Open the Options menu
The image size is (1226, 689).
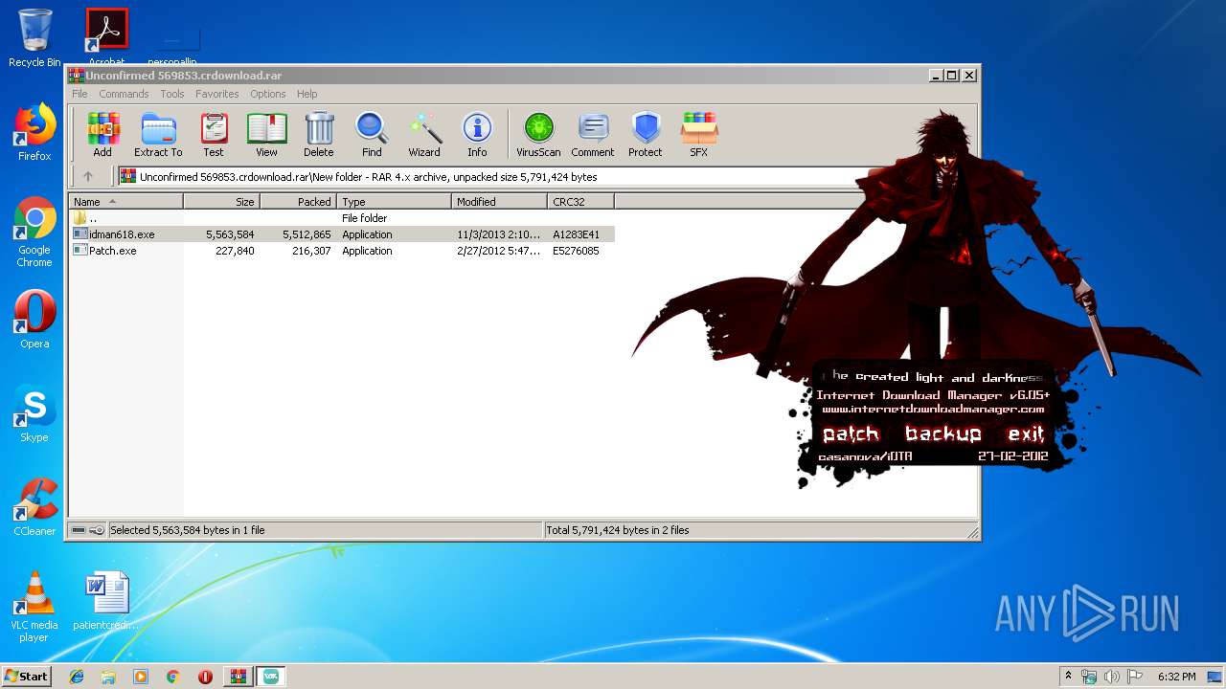tap(268, 94)
